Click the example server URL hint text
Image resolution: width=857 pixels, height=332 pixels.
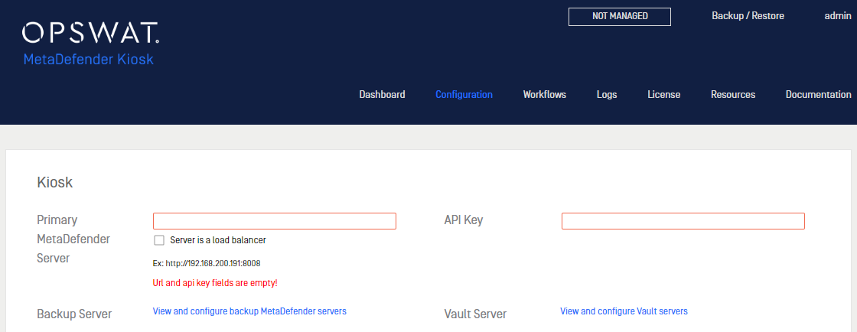[x=207, y=263]
